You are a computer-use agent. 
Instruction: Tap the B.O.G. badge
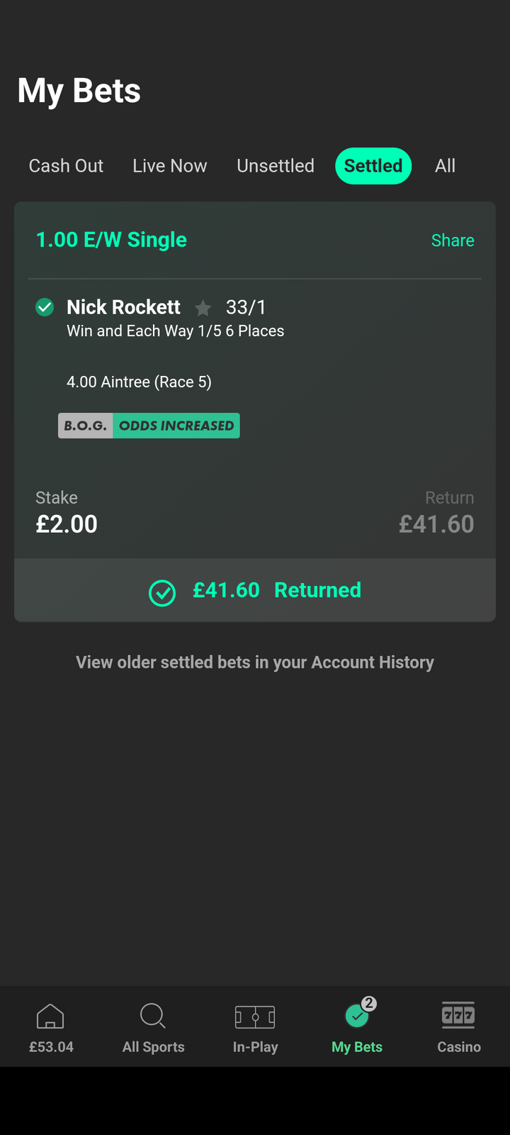point(86,426)
